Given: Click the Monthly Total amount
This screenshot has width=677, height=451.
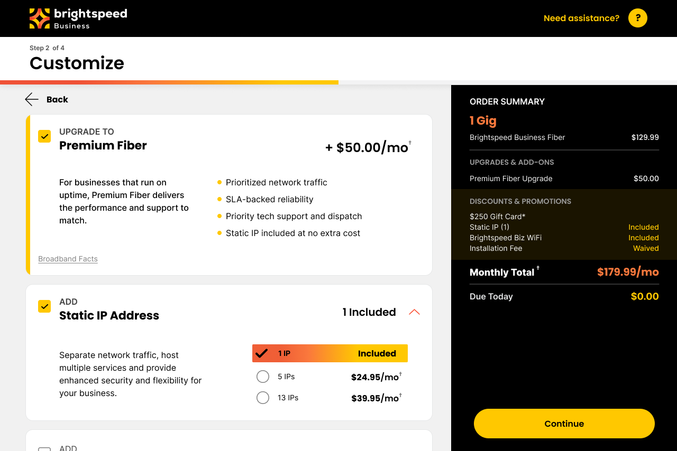Looking at the screenshot, I should [x=628, y=272].
